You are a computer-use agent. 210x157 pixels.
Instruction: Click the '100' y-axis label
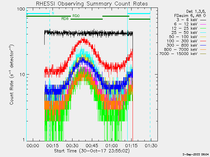[x=21, y=9]
